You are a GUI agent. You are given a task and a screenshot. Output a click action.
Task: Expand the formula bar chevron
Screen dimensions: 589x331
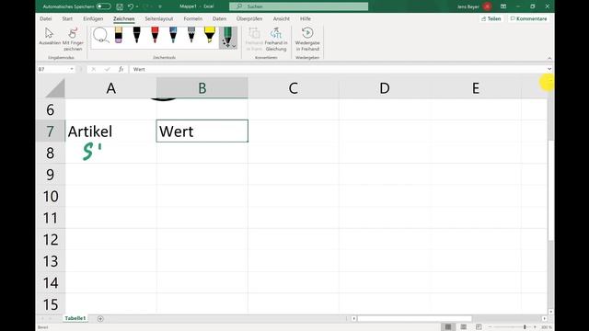pos(549,69)
